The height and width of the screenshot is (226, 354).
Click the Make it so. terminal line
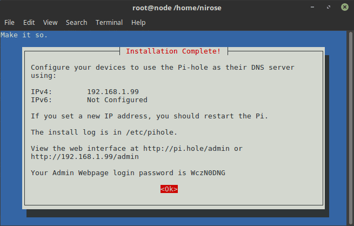pos(24,35)
